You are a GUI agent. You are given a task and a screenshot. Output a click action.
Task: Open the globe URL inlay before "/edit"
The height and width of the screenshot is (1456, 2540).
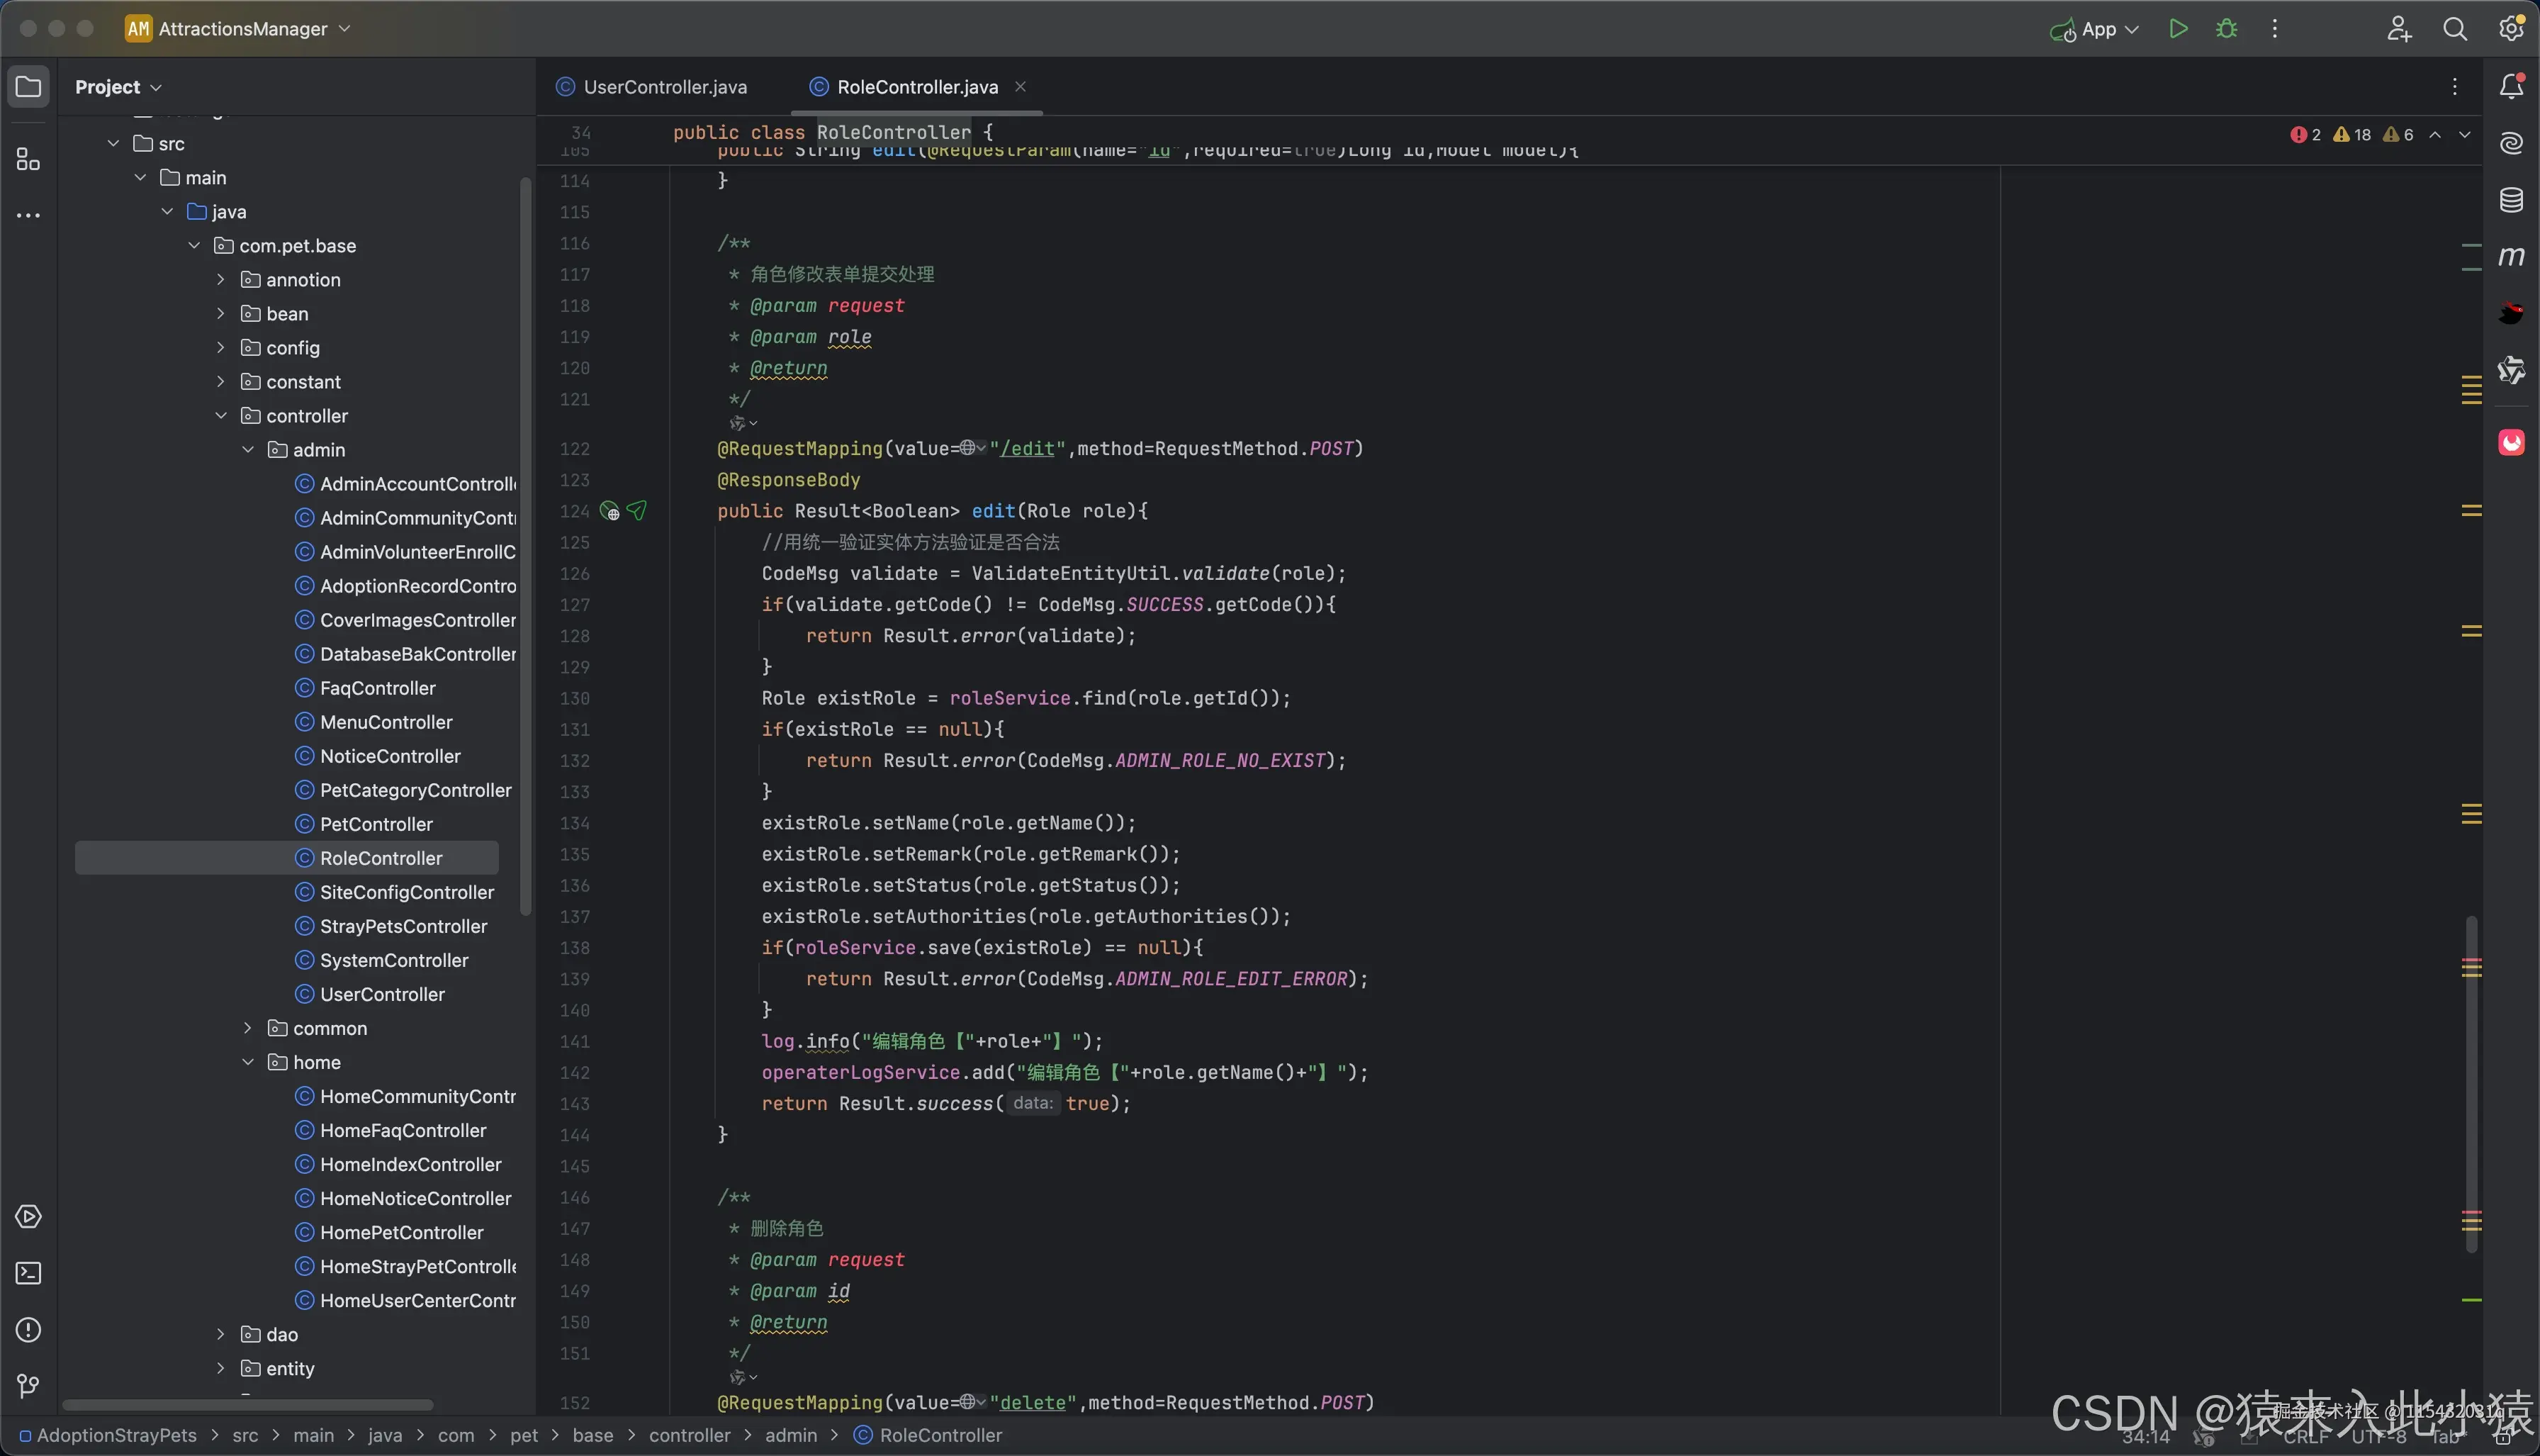pos(972,449)
